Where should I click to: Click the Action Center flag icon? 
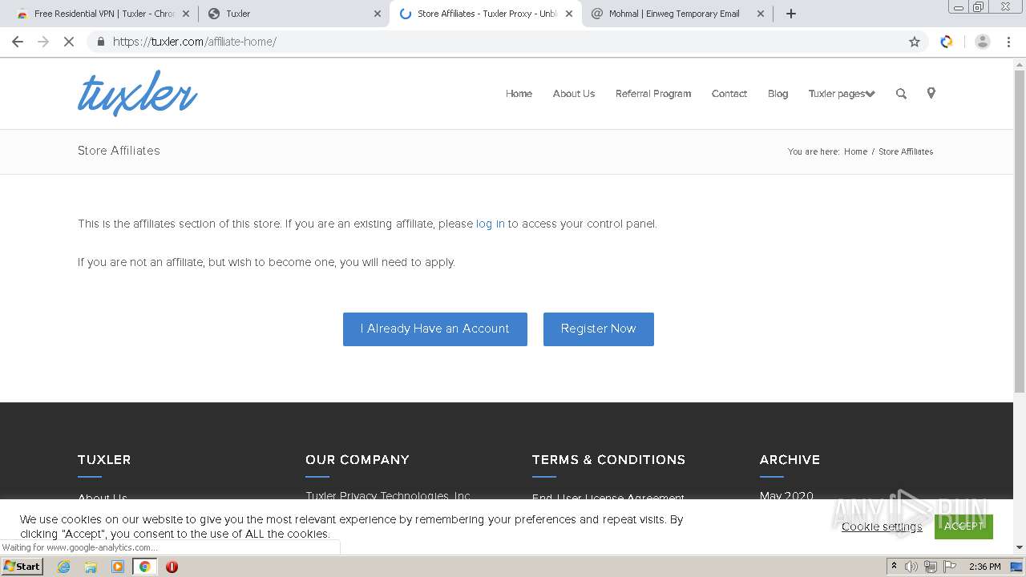950,567
